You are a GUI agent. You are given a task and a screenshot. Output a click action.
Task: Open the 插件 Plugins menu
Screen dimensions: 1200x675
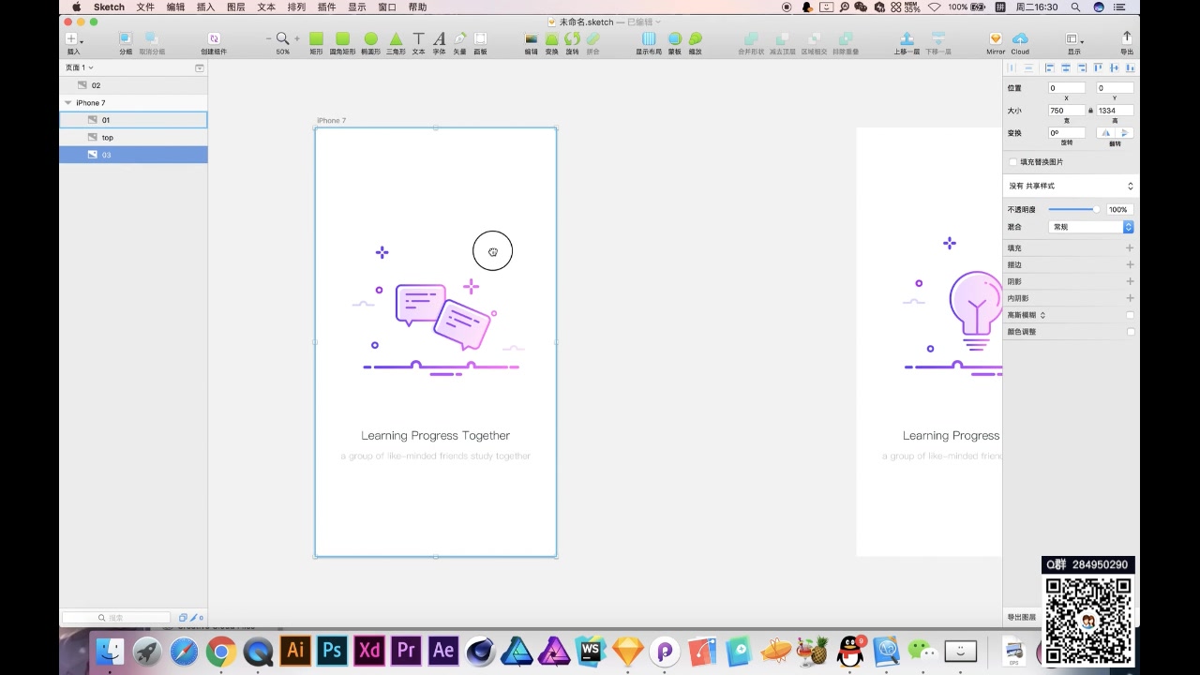pos(326,7)
